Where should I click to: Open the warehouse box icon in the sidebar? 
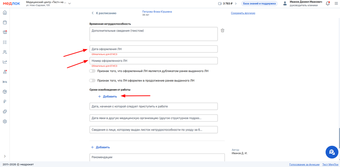coord(5,92)
